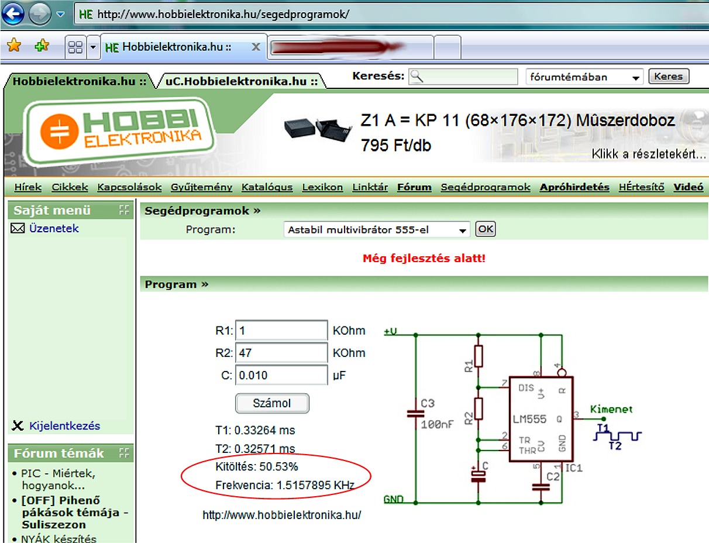Open a new blank browser tab
The width and height of the screenshot is (709, 543).
pos(448,47)
